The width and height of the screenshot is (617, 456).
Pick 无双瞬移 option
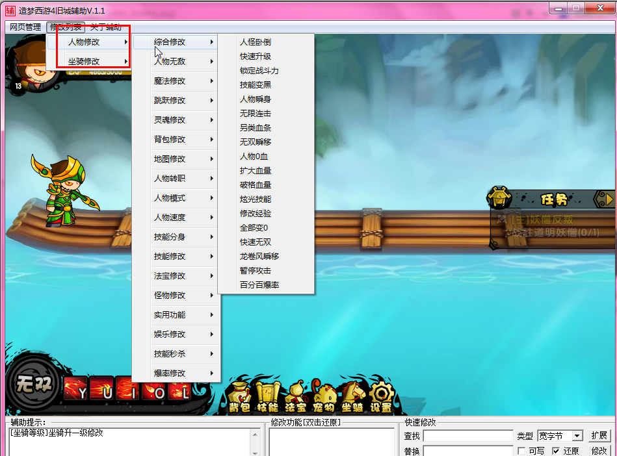pos(267,142)
